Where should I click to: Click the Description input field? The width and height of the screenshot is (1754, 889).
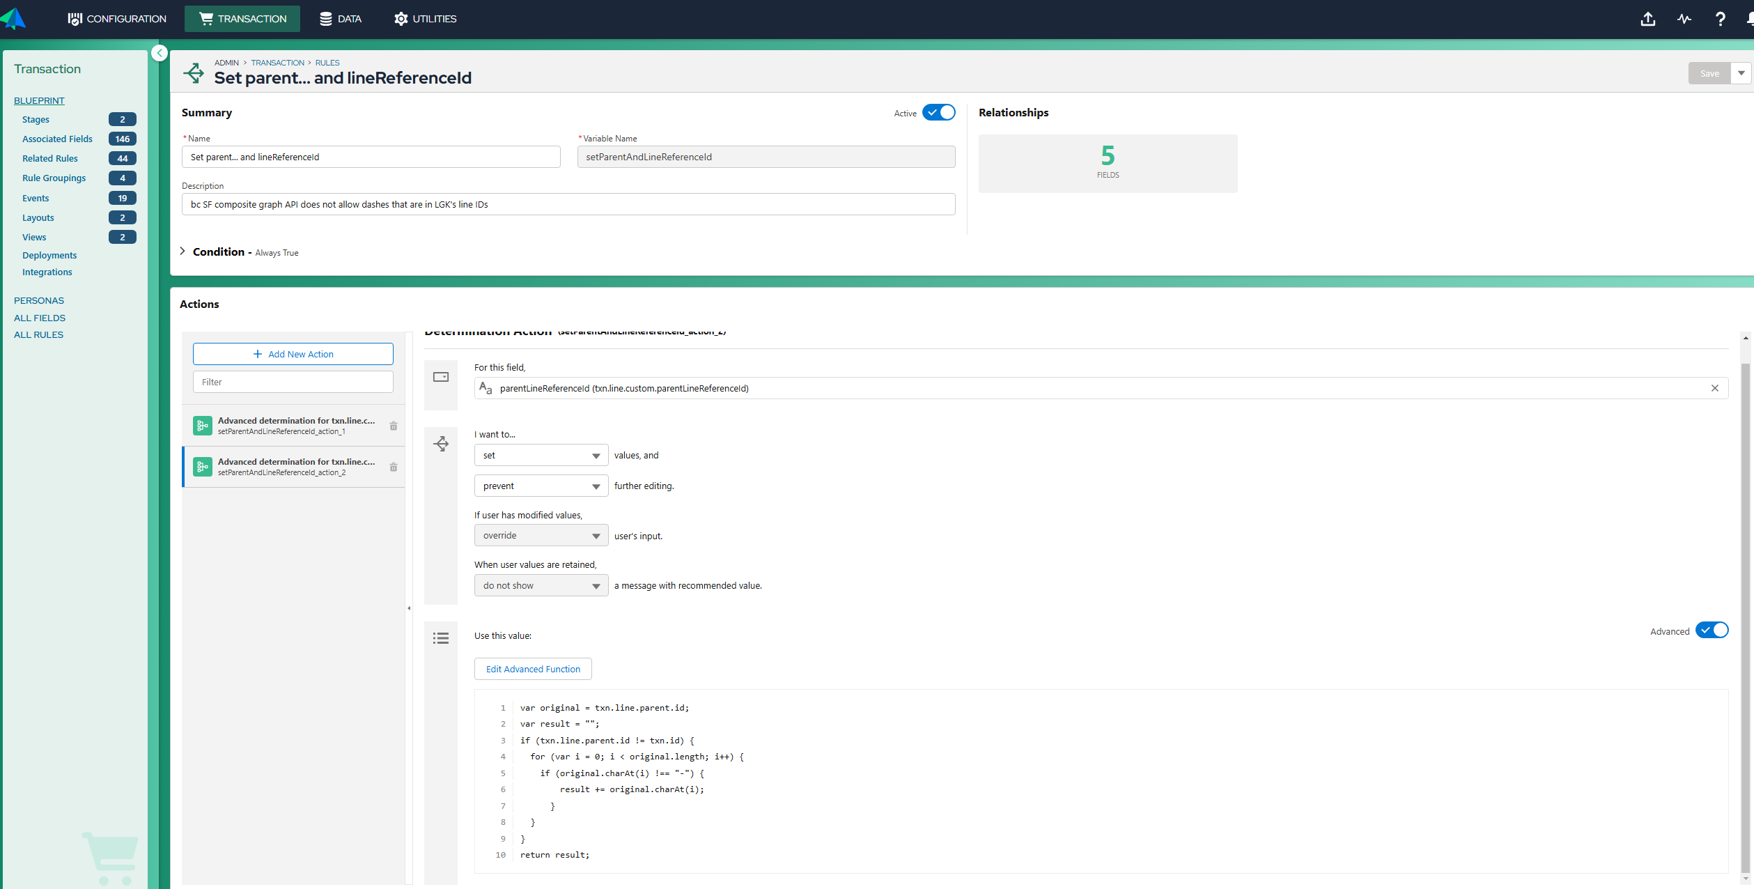pos(568,204)
